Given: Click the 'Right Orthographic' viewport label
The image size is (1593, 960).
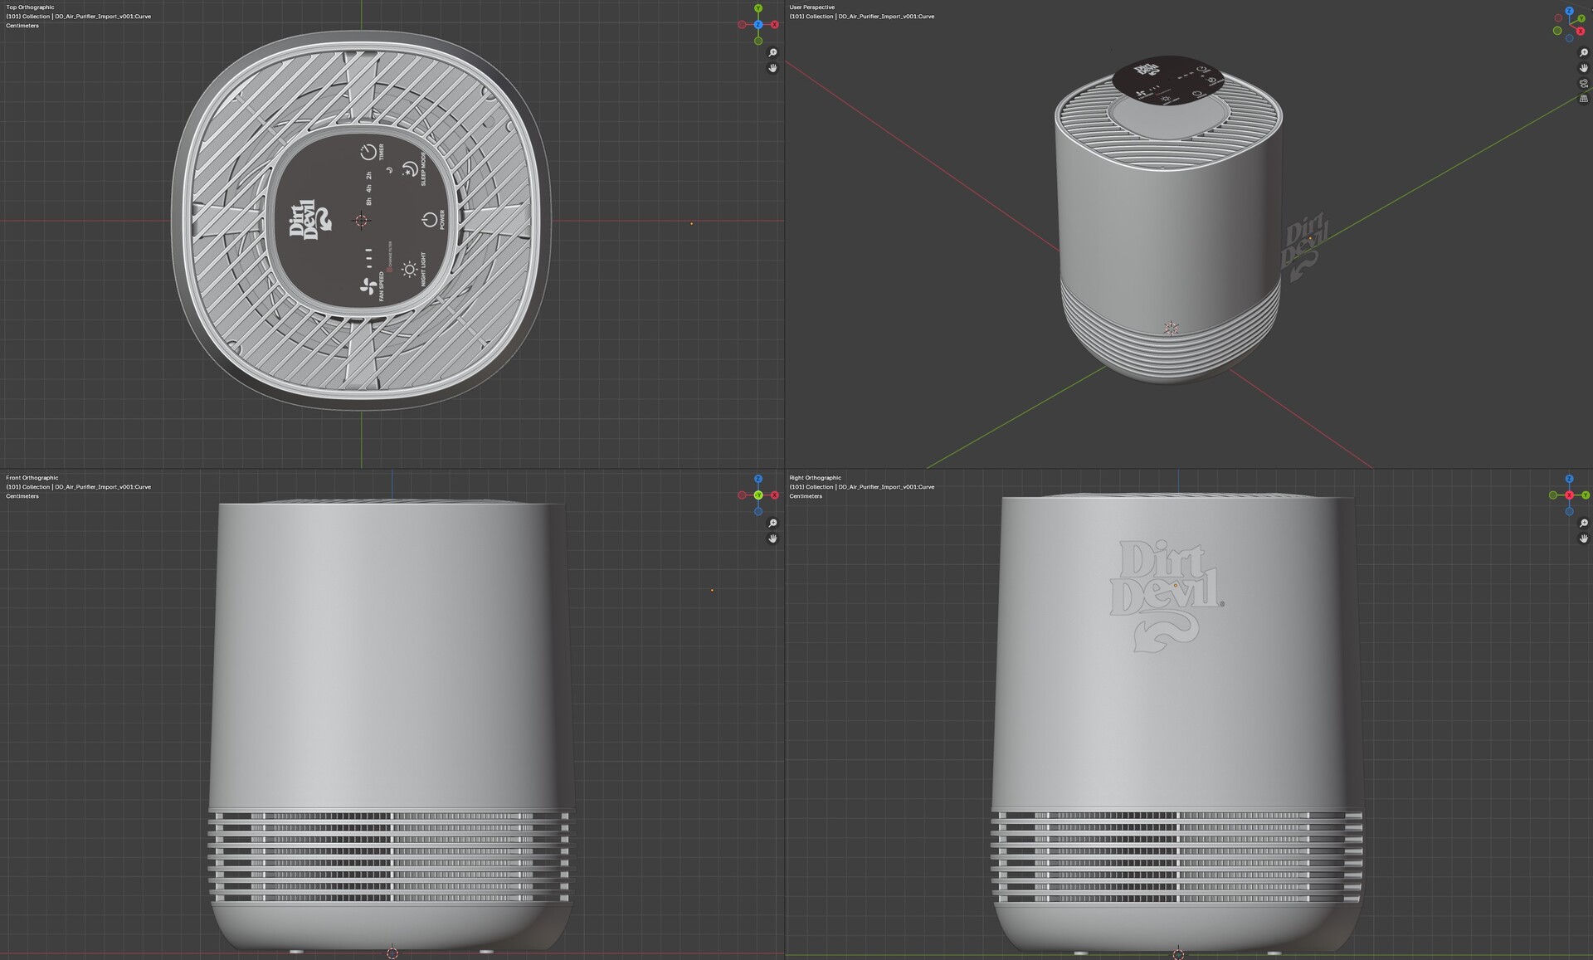Looking at the screenshot, I should coord(816,478).
